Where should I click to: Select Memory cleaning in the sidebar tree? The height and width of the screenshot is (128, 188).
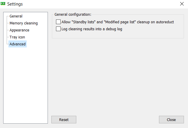pos(23,23)
